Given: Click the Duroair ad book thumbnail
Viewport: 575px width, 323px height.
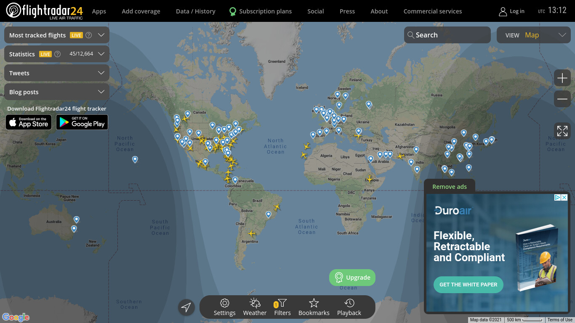Looking at the screenshot, I should coord(538,257).
